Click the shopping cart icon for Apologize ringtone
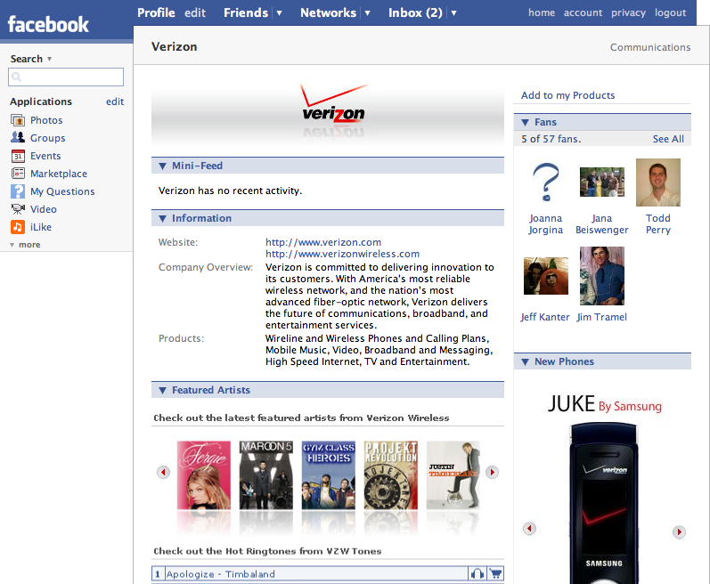Image resolution: width=710 pixels, height=584 pixels. tap(496, 574)
